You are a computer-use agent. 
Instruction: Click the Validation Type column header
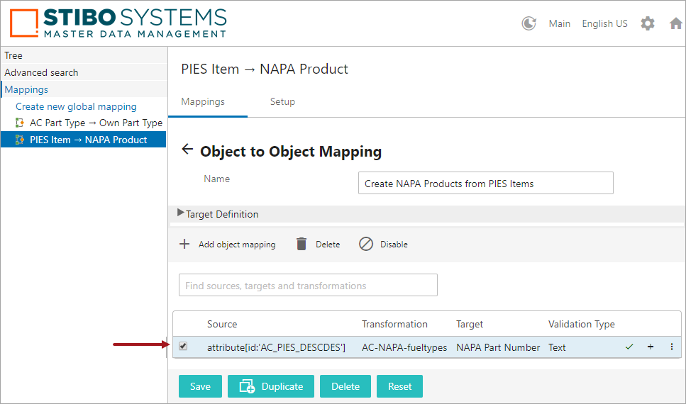582,324
